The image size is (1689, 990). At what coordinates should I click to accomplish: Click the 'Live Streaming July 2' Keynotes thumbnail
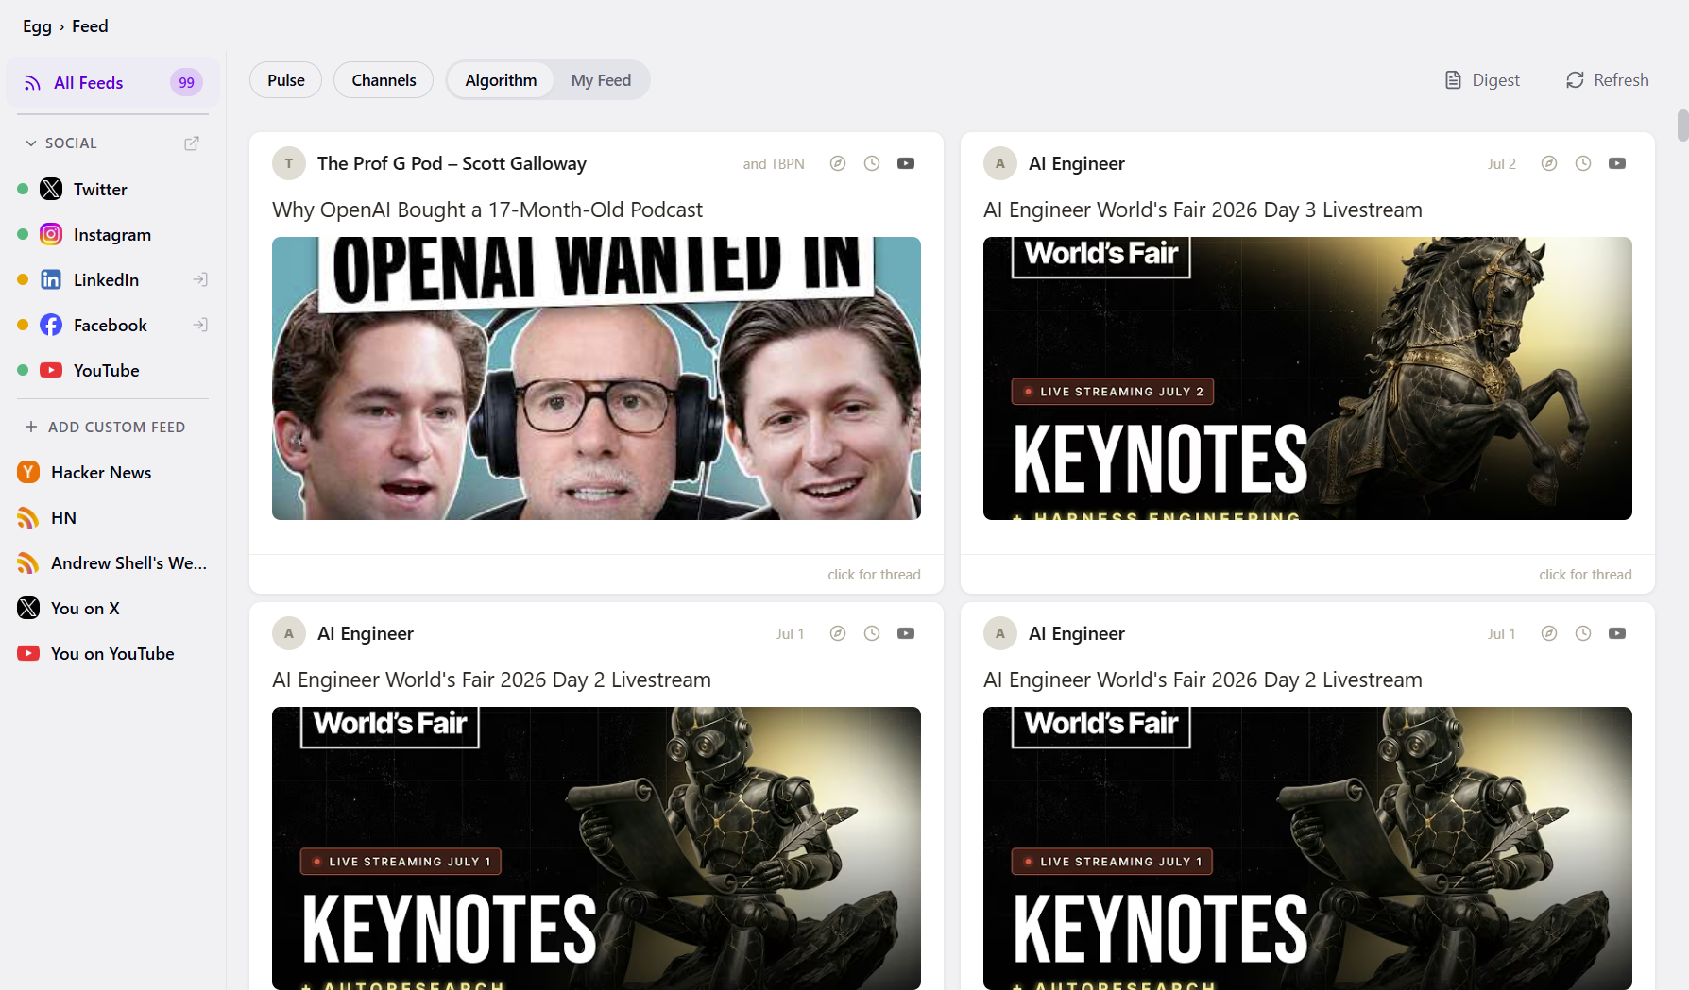[x=1307, y=378]
